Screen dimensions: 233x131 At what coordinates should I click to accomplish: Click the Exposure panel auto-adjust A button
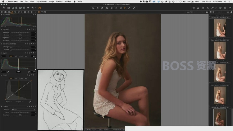coord(28,29)
